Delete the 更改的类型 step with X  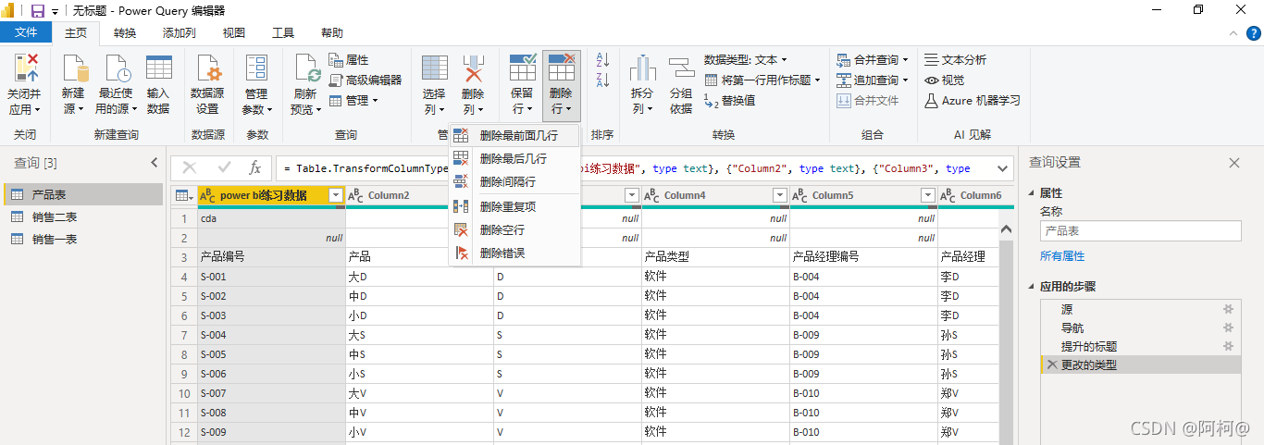[x=1051, y=365]
